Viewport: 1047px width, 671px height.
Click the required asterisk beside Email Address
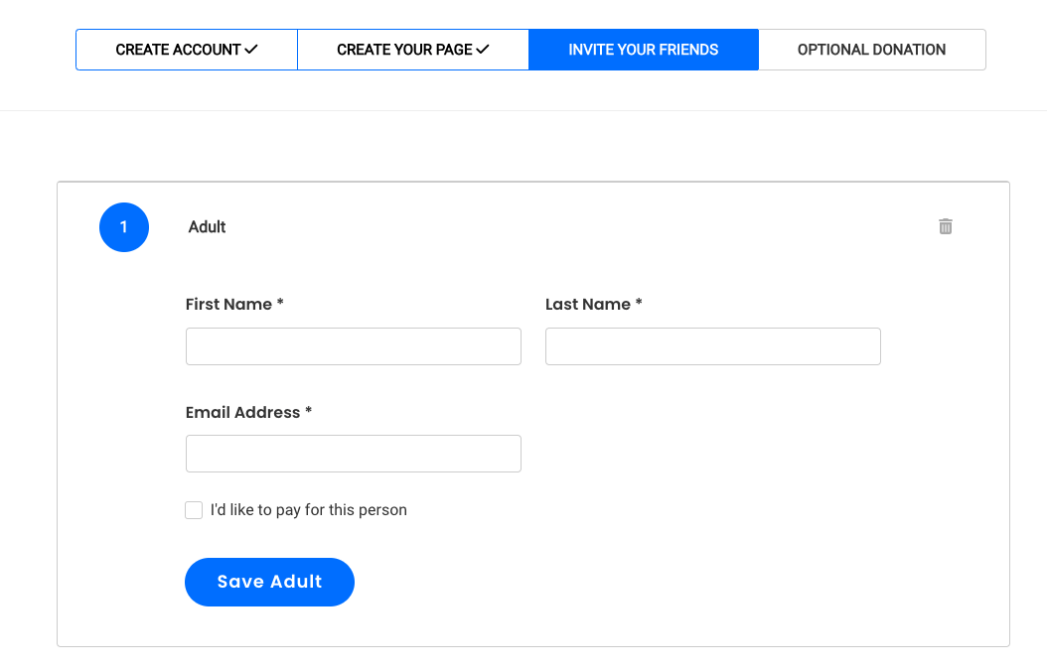pos(309,411)
